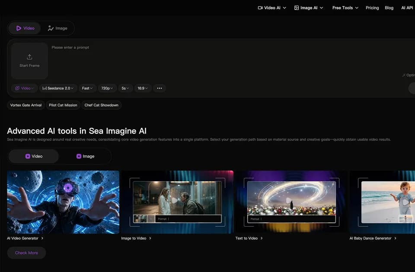Click the upload arrow icon above Start Frame

29,57
